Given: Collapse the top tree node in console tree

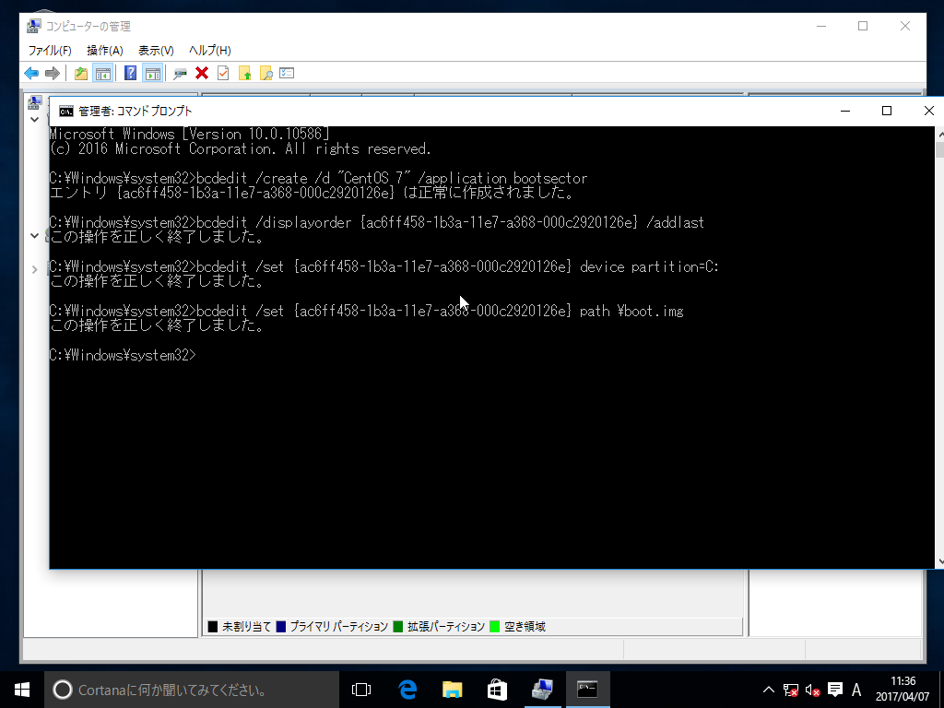Looking at the screenshot, I should (x=34, y=119).
